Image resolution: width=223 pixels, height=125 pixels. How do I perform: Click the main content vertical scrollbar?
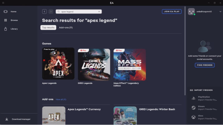pyautogui.click(x=185, y=51)
